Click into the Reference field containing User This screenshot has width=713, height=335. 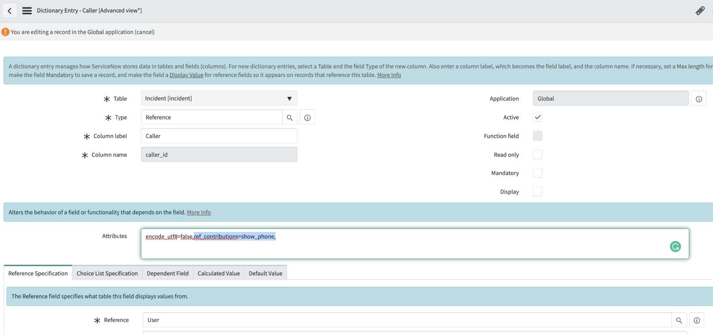click(x=407, y=320)
